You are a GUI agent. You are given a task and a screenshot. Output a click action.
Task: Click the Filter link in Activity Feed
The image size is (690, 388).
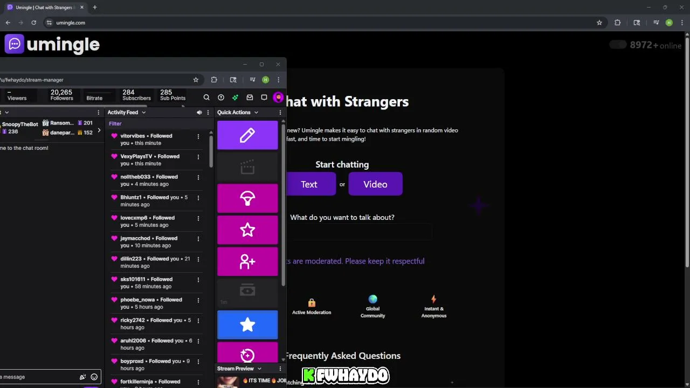pos(115,124)
